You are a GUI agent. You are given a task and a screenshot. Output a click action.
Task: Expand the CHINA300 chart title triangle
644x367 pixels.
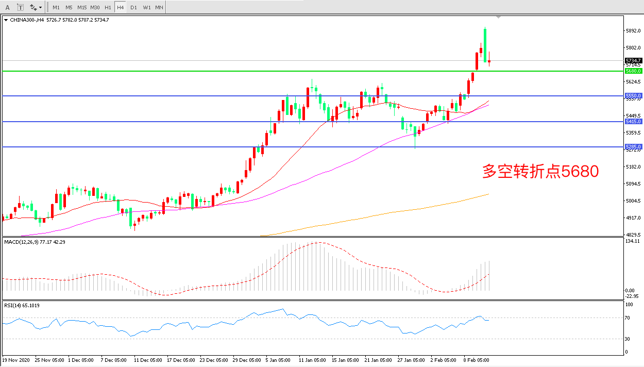[6, 20]
